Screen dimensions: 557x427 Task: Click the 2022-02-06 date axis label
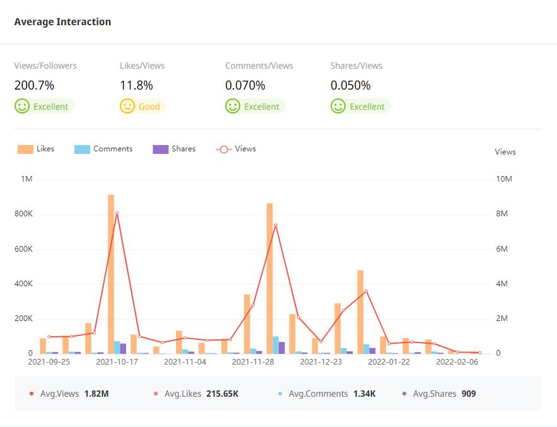(457, 362)
